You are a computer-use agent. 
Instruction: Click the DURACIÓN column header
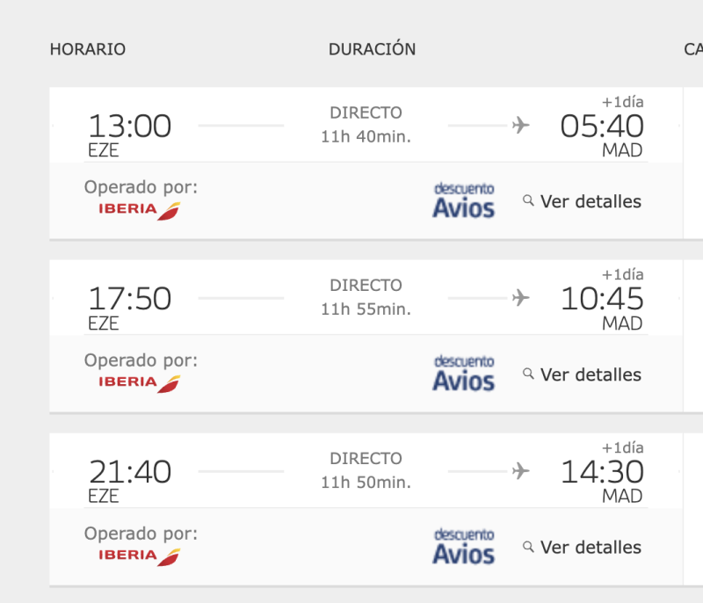coord(372,49)
